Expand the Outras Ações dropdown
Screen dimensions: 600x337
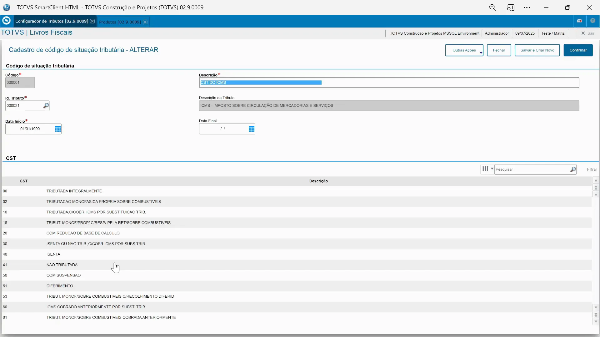point(464,50)
